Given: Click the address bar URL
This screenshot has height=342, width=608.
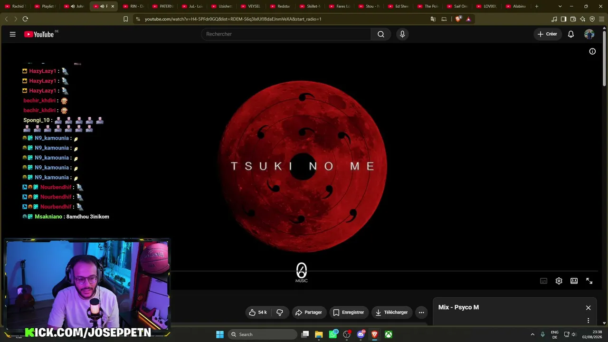Looking at the screenshot, I should tap(233, 19).
